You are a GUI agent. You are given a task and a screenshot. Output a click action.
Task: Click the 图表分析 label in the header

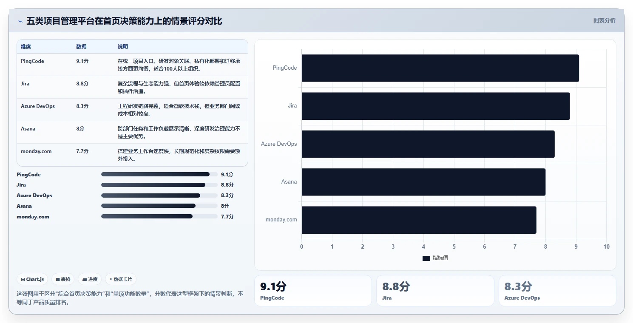604,20
